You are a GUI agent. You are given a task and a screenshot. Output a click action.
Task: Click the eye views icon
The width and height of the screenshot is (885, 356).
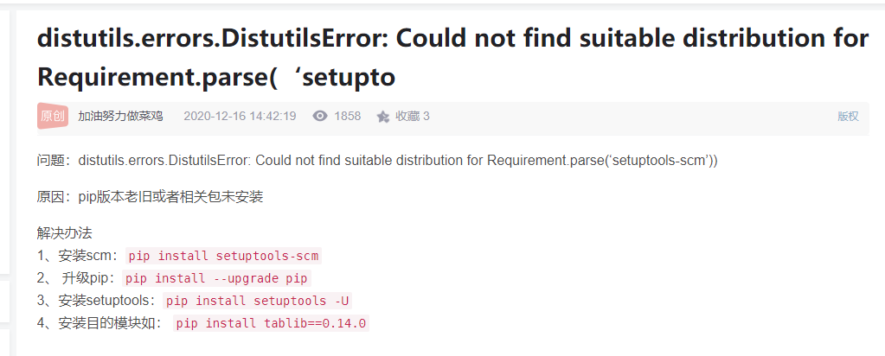(x=320, y=117)
